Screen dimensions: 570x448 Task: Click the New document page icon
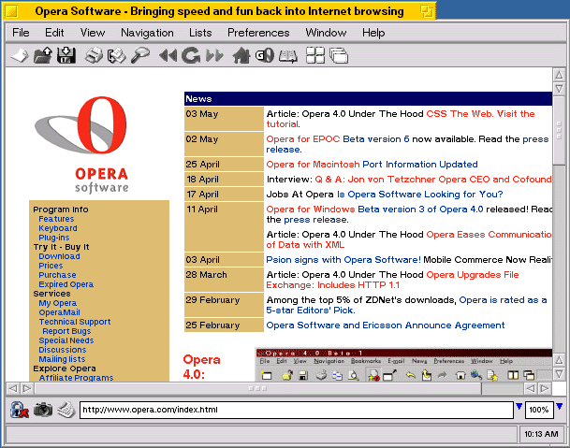(x=20, y=55)
